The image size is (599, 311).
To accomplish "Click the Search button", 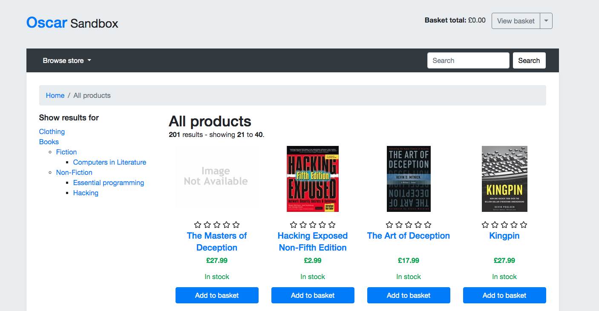I will [x=529, y=60].
